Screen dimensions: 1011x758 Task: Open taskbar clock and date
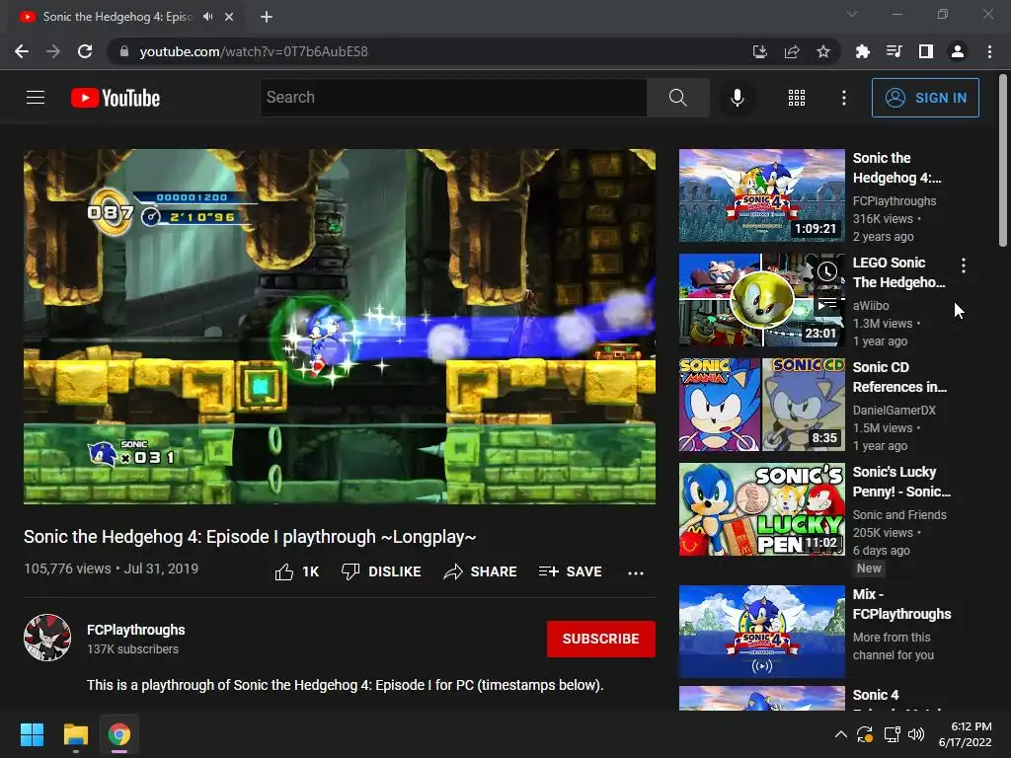tap(966, 734)
